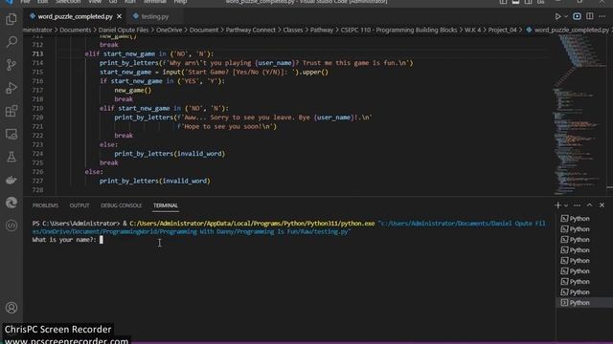613x344 pixels.
Task: Click the CSEPC 110 - Programming Building Blocks breadcrumb
Action: pos(398,30)
